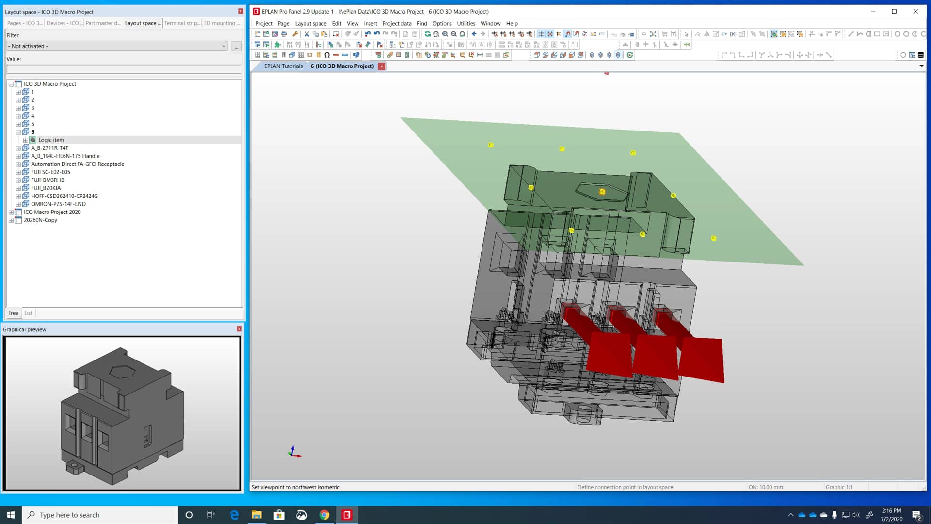The image size is (931, 524).
Task: Toggle the snap to grid button
Action: [550, 34]
